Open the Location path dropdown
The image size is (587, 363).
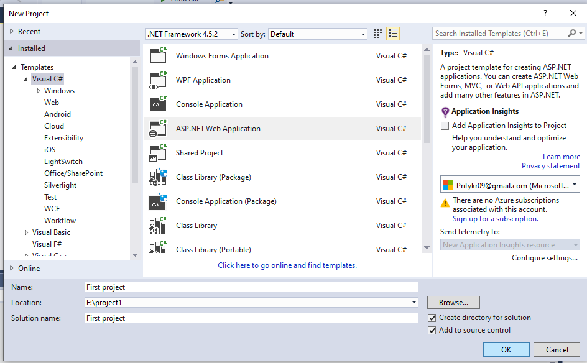414,302
